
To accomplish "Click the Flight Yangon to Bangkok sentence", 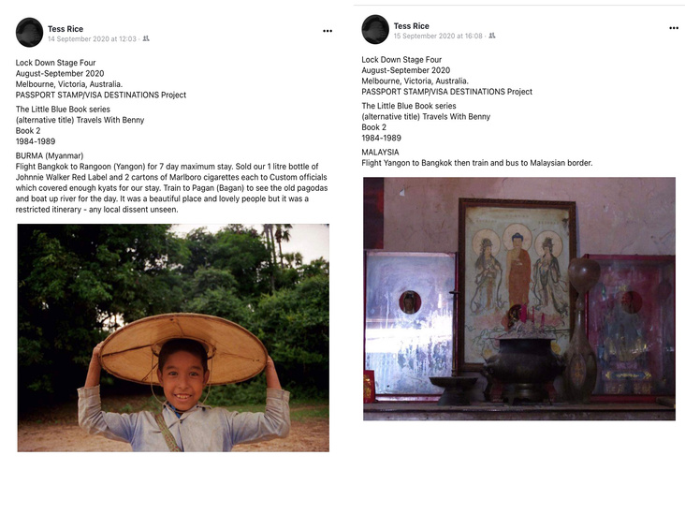I will pos(477,163).
